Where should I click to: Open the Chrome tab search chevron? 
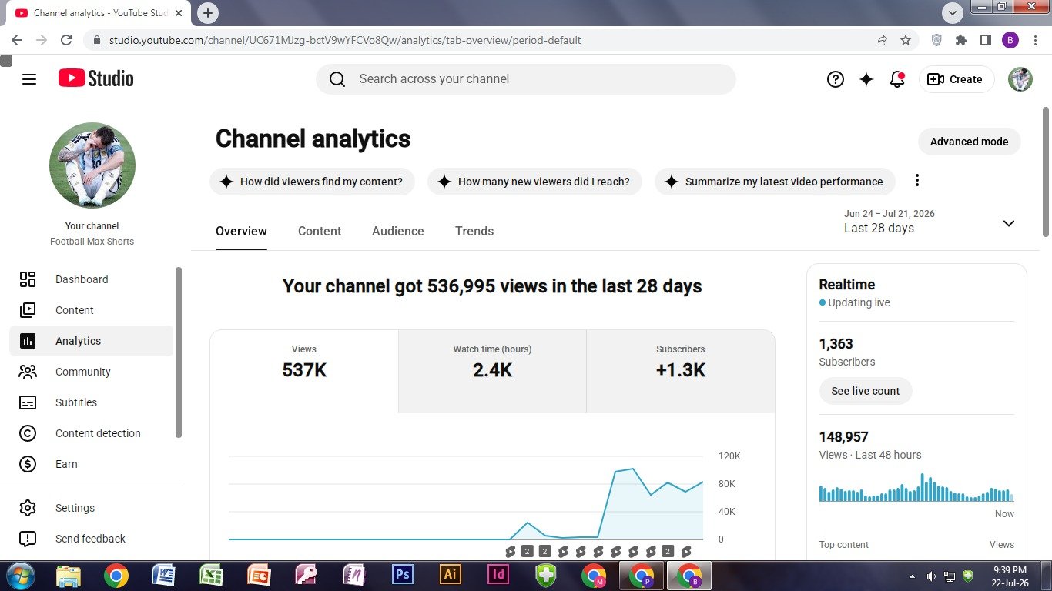(953, 13)
